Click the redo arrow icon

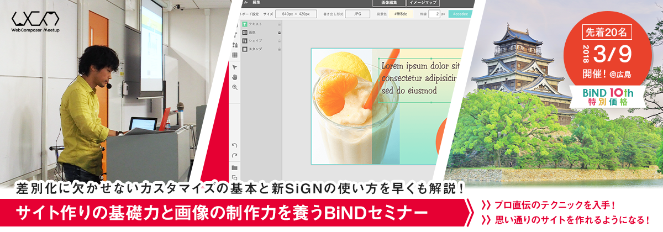235,156
